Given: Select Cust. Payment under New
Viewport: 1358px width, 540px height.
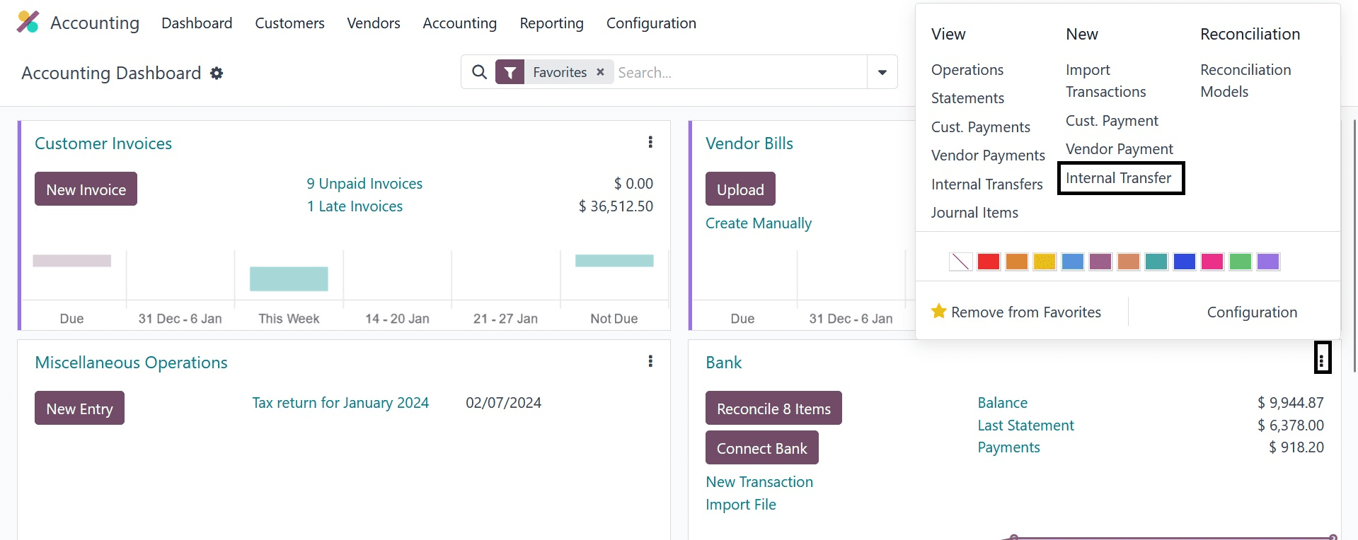Looking at the screenshot, I should click(1112, 121).
